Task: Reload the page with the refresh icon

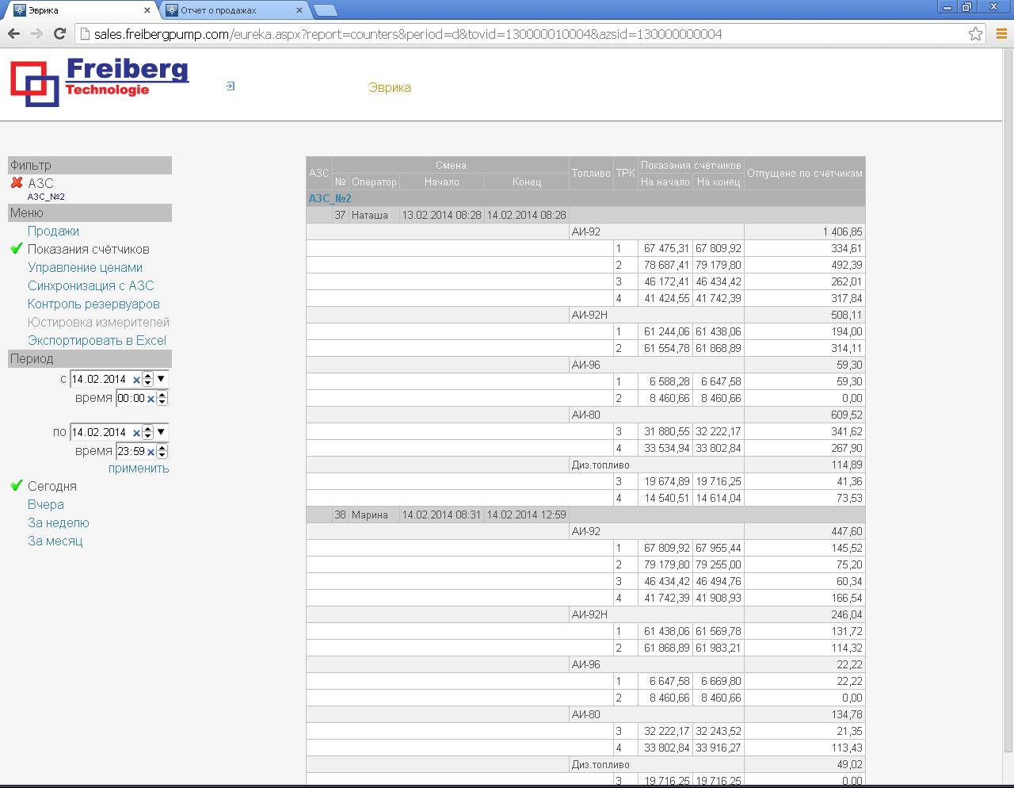Action: (59, 33)
